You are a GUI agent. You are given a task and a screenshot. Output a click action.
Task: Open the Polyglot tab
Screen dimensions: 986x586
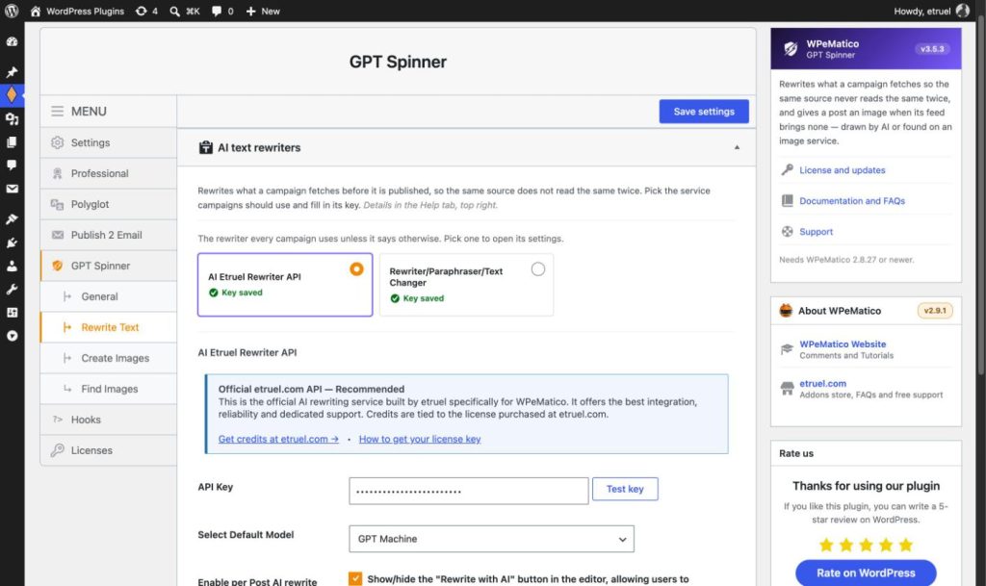pos(108,204)
